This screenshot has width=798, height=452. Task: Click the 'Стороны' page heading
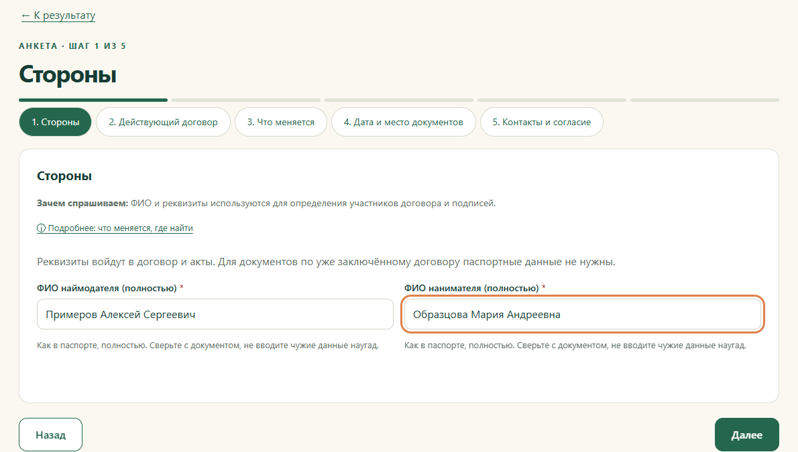(68, 75)
